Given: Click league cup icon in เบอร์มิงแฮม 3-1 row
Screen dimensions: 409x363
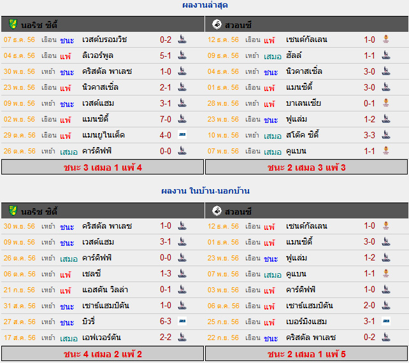Looking at the screenshot, I should pyautogui.click(x=386, y=321).
